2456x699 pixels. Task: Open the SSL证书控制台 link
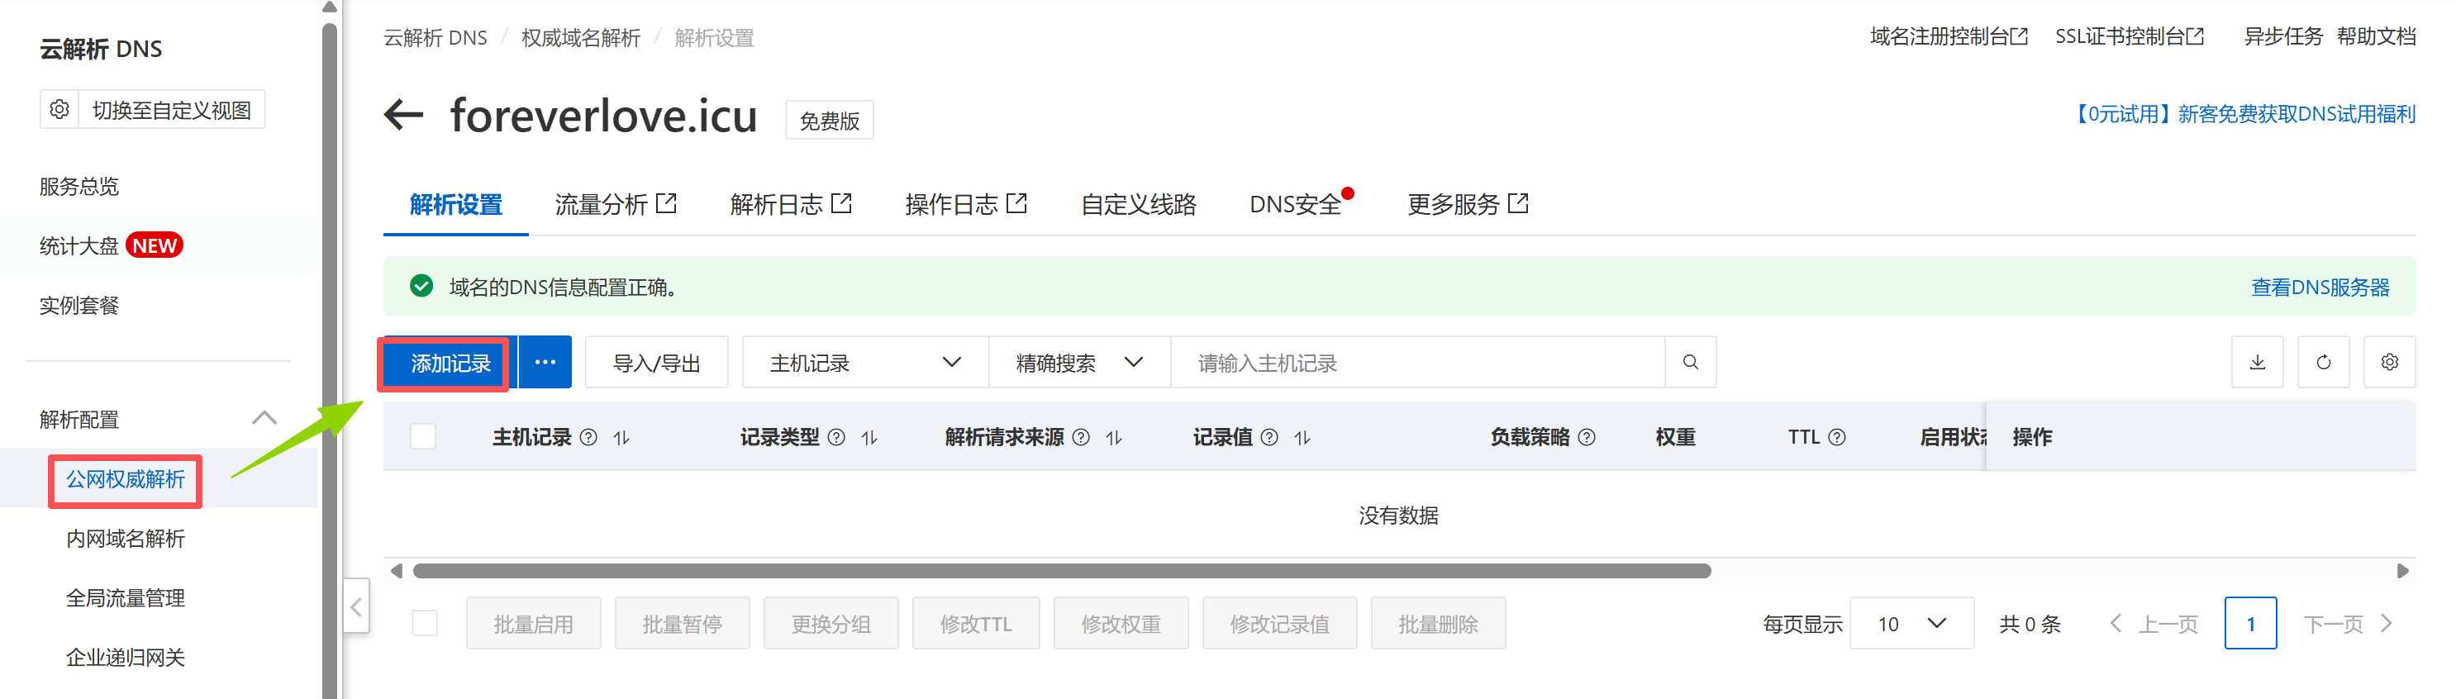click(x=2130, y=36)
